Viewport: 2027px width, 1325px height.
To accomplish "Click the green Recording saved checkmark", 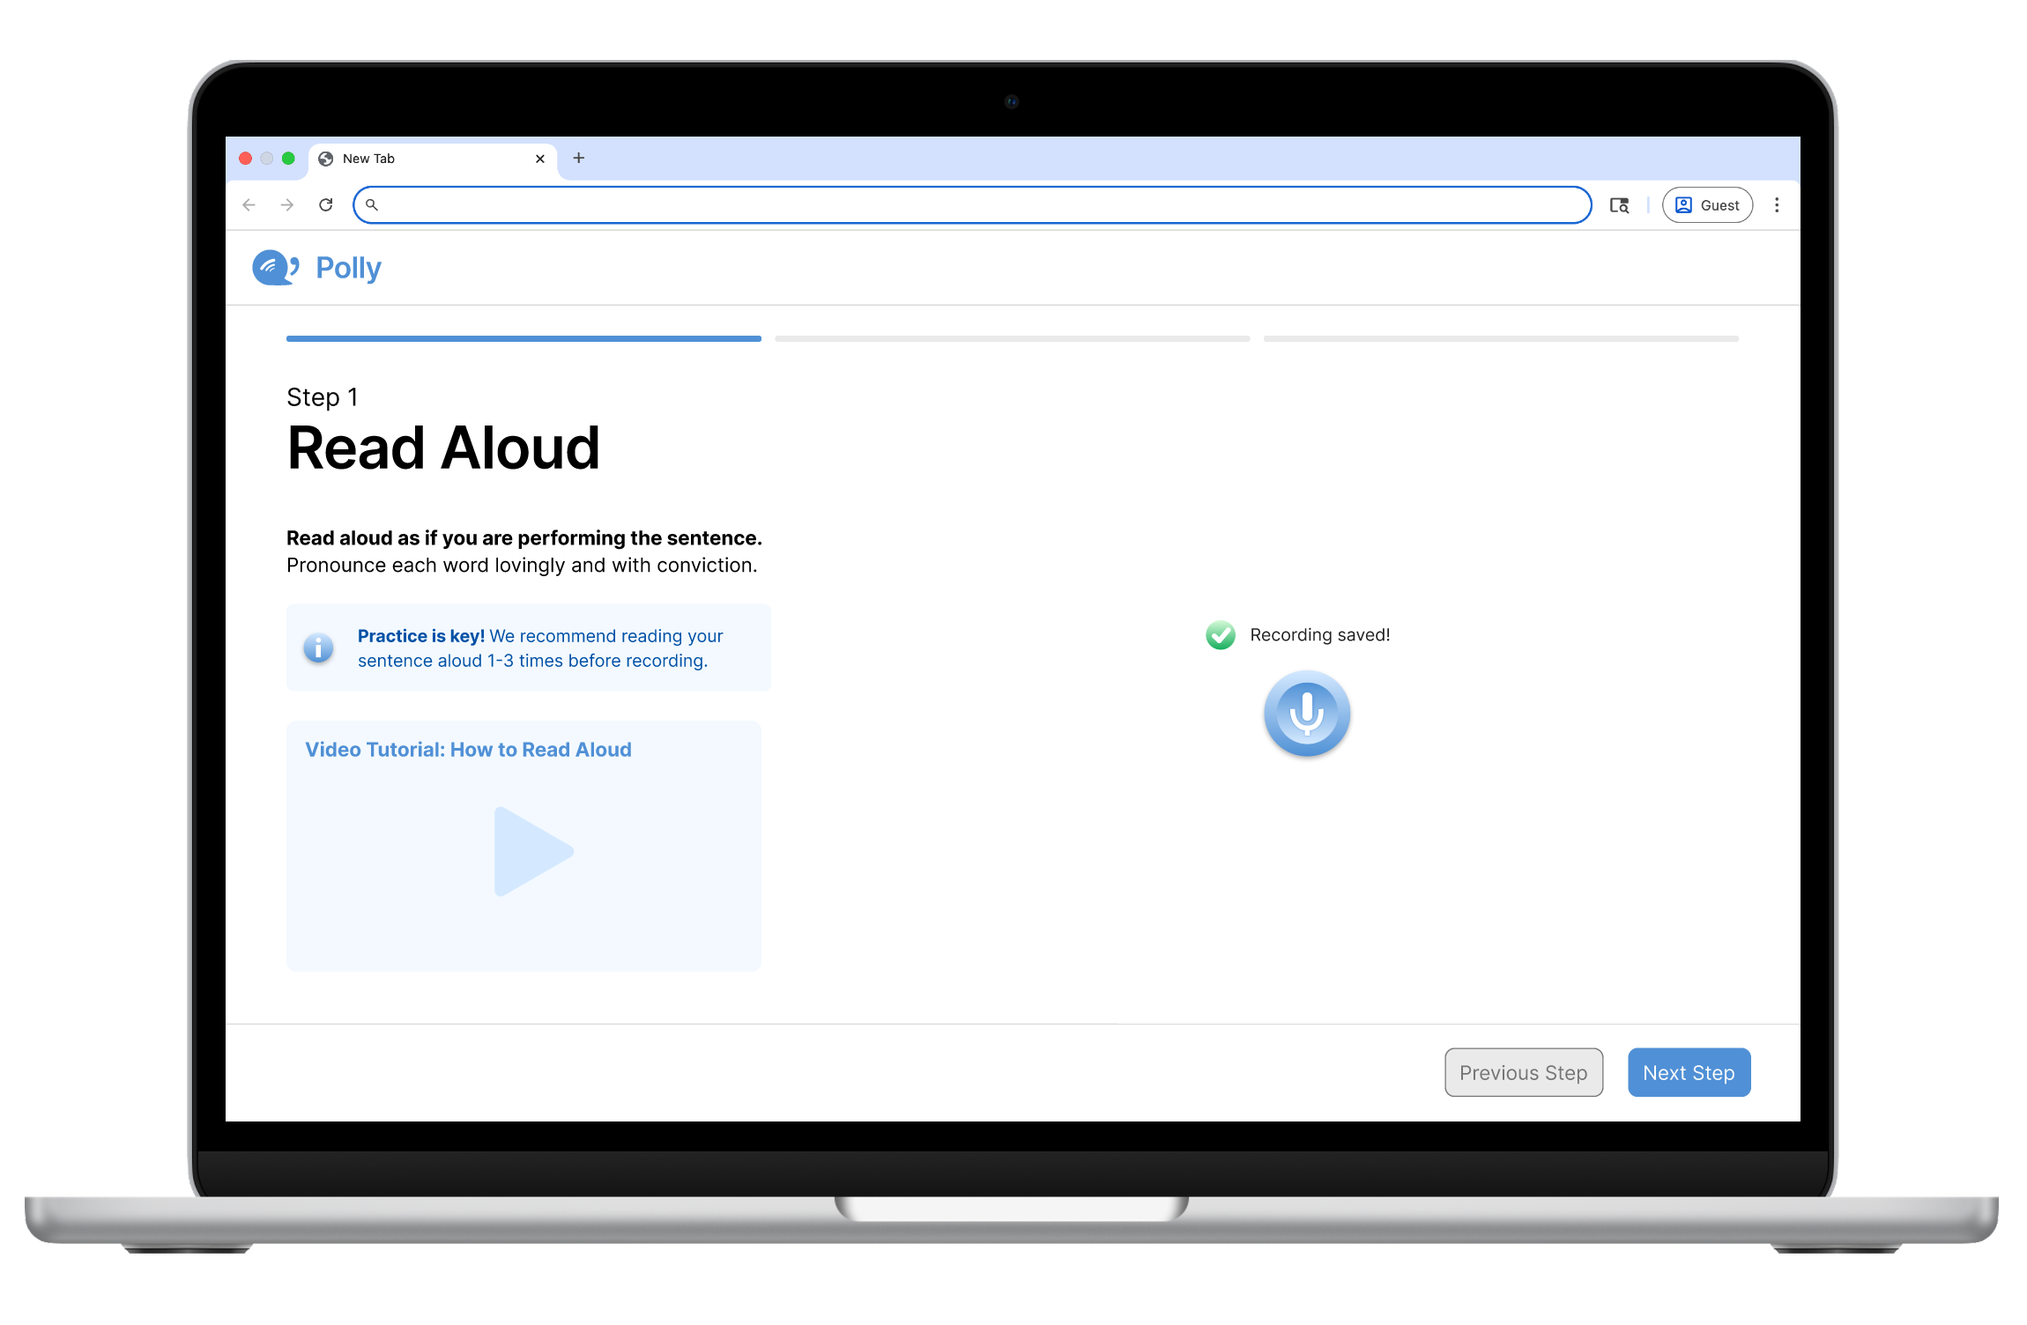I will [x=1221, y=635].
